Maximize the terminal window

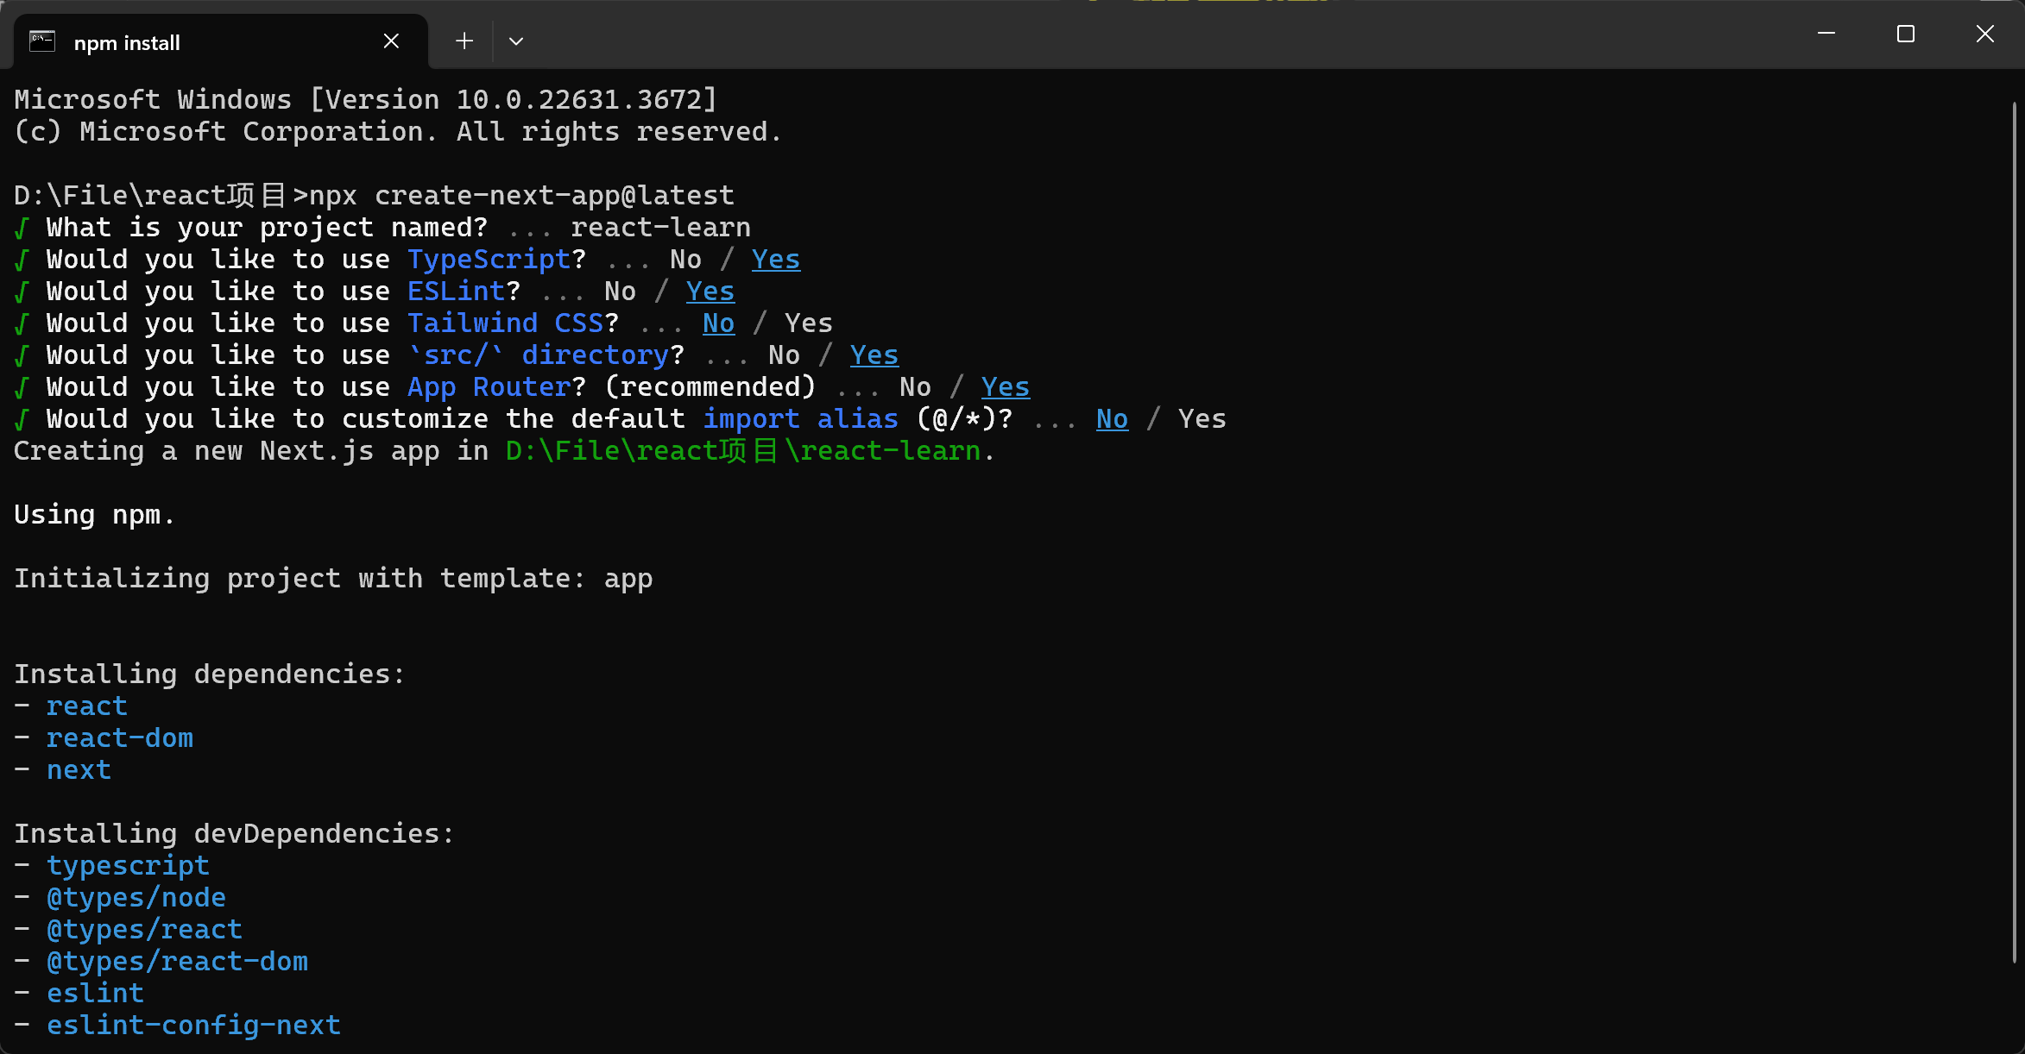[x=1906, y=34]
